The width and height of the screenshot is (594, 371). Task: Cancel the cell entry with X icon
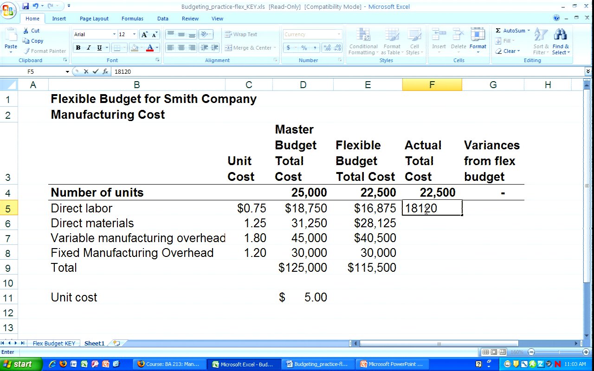tap(86, 71)
